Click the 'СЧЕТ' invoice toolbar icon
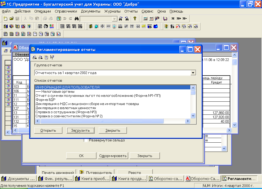Screen dimensions: 262x189 tap(68, 26)
